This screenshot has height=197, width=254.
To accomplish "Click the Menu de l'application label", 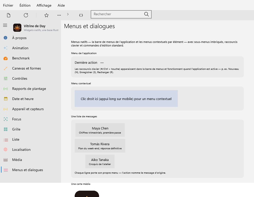I will click(x=84, y=53).
